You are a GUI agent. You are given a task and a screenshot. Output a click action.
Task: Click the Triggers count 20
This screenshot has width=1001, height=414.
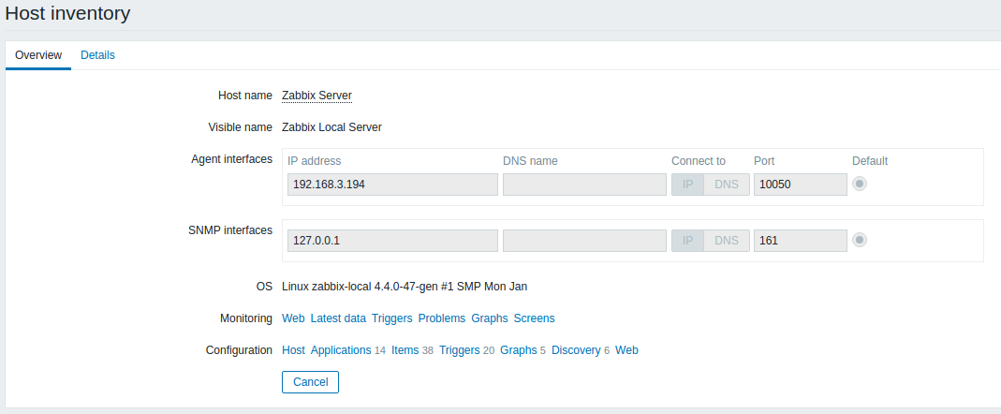coord(489,350)
